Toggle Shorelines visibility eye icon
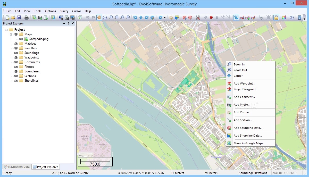 pos(16,81)
